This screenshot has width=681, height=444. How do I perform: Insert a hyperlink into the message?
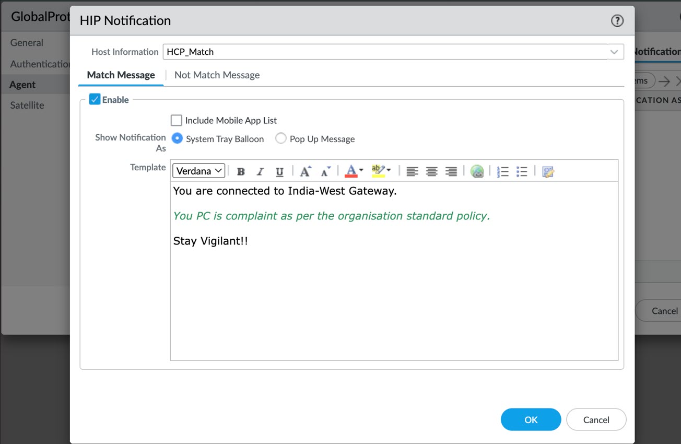(x=477, y=171)
